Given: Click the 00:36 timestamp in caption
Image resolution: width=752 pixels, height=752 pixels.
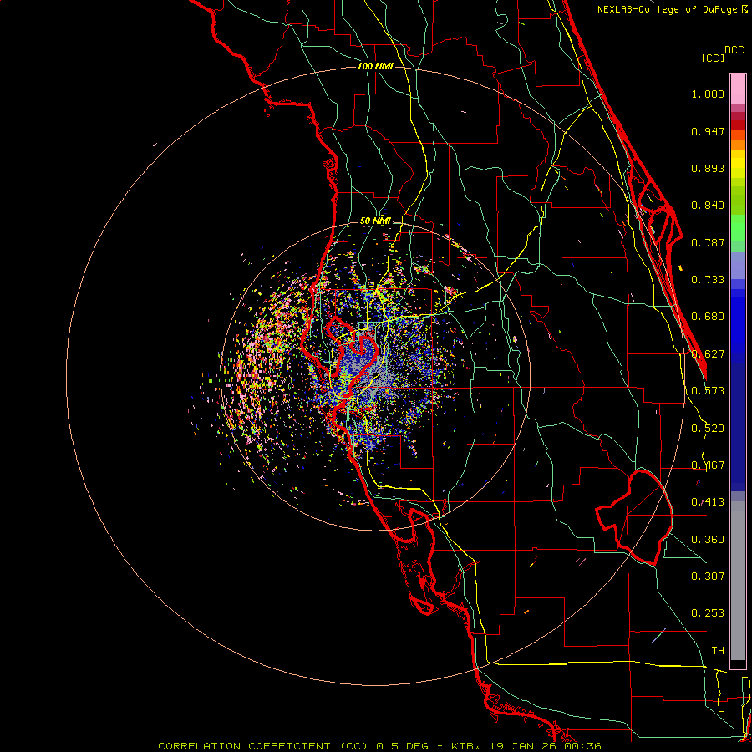Looking at the screenshot, I should [582, 746].
